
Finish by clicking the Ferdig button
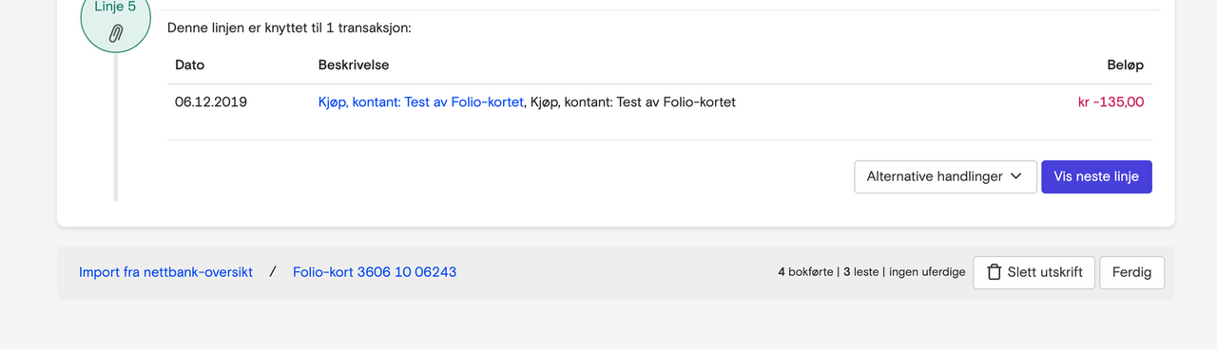point(1131,272)
